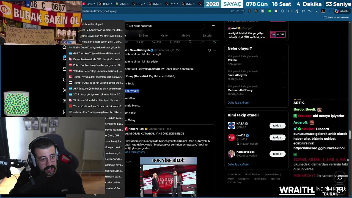Viewport: 352px width, 198px height.
Task: Open bookmark 'AKP Sözcüsü Çelik'
Action: [96, 89]
